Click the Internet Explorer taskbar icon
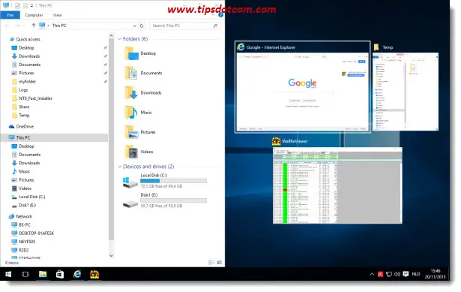Image resolution: width=461 pixels, height=292 pixels. [x=77, y=274]
